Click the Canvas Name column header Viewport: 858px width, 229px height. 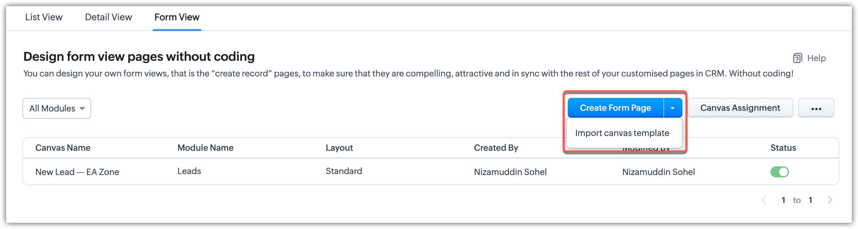63,148
